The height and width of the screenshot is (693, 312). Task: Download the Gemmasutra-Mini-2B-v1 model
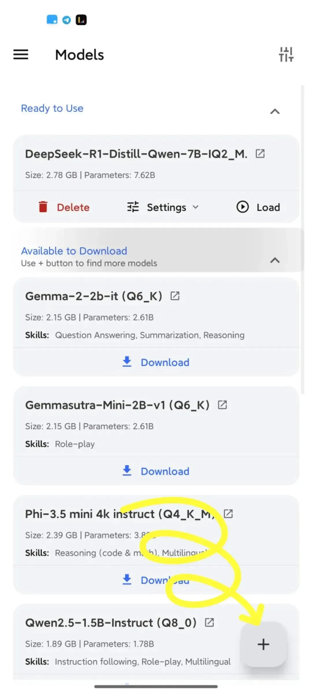point(156,471)
